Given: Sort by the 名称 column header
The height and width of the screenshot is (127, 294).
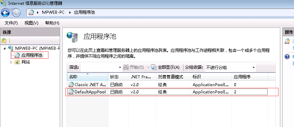Looking at the screenshot, I should coord(88,77).
